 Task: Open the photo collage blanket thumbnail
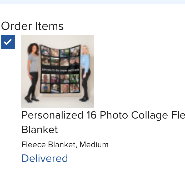point(57,71)
